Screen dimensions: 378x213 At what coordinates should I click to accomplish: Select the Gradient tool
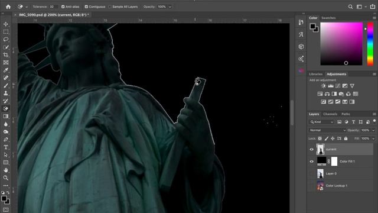coord(6,117)
